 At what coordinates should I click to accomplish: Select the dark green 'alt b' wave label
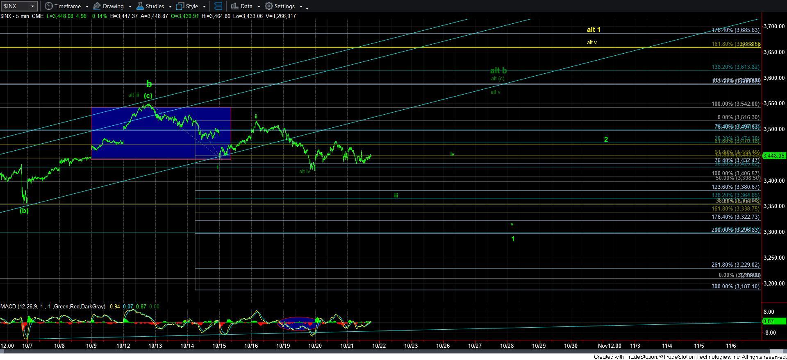coord(498,70)
